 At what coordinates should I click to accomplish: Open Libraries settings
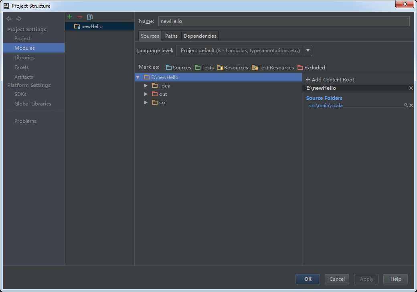pyautogui.click(x=24, y=57)
